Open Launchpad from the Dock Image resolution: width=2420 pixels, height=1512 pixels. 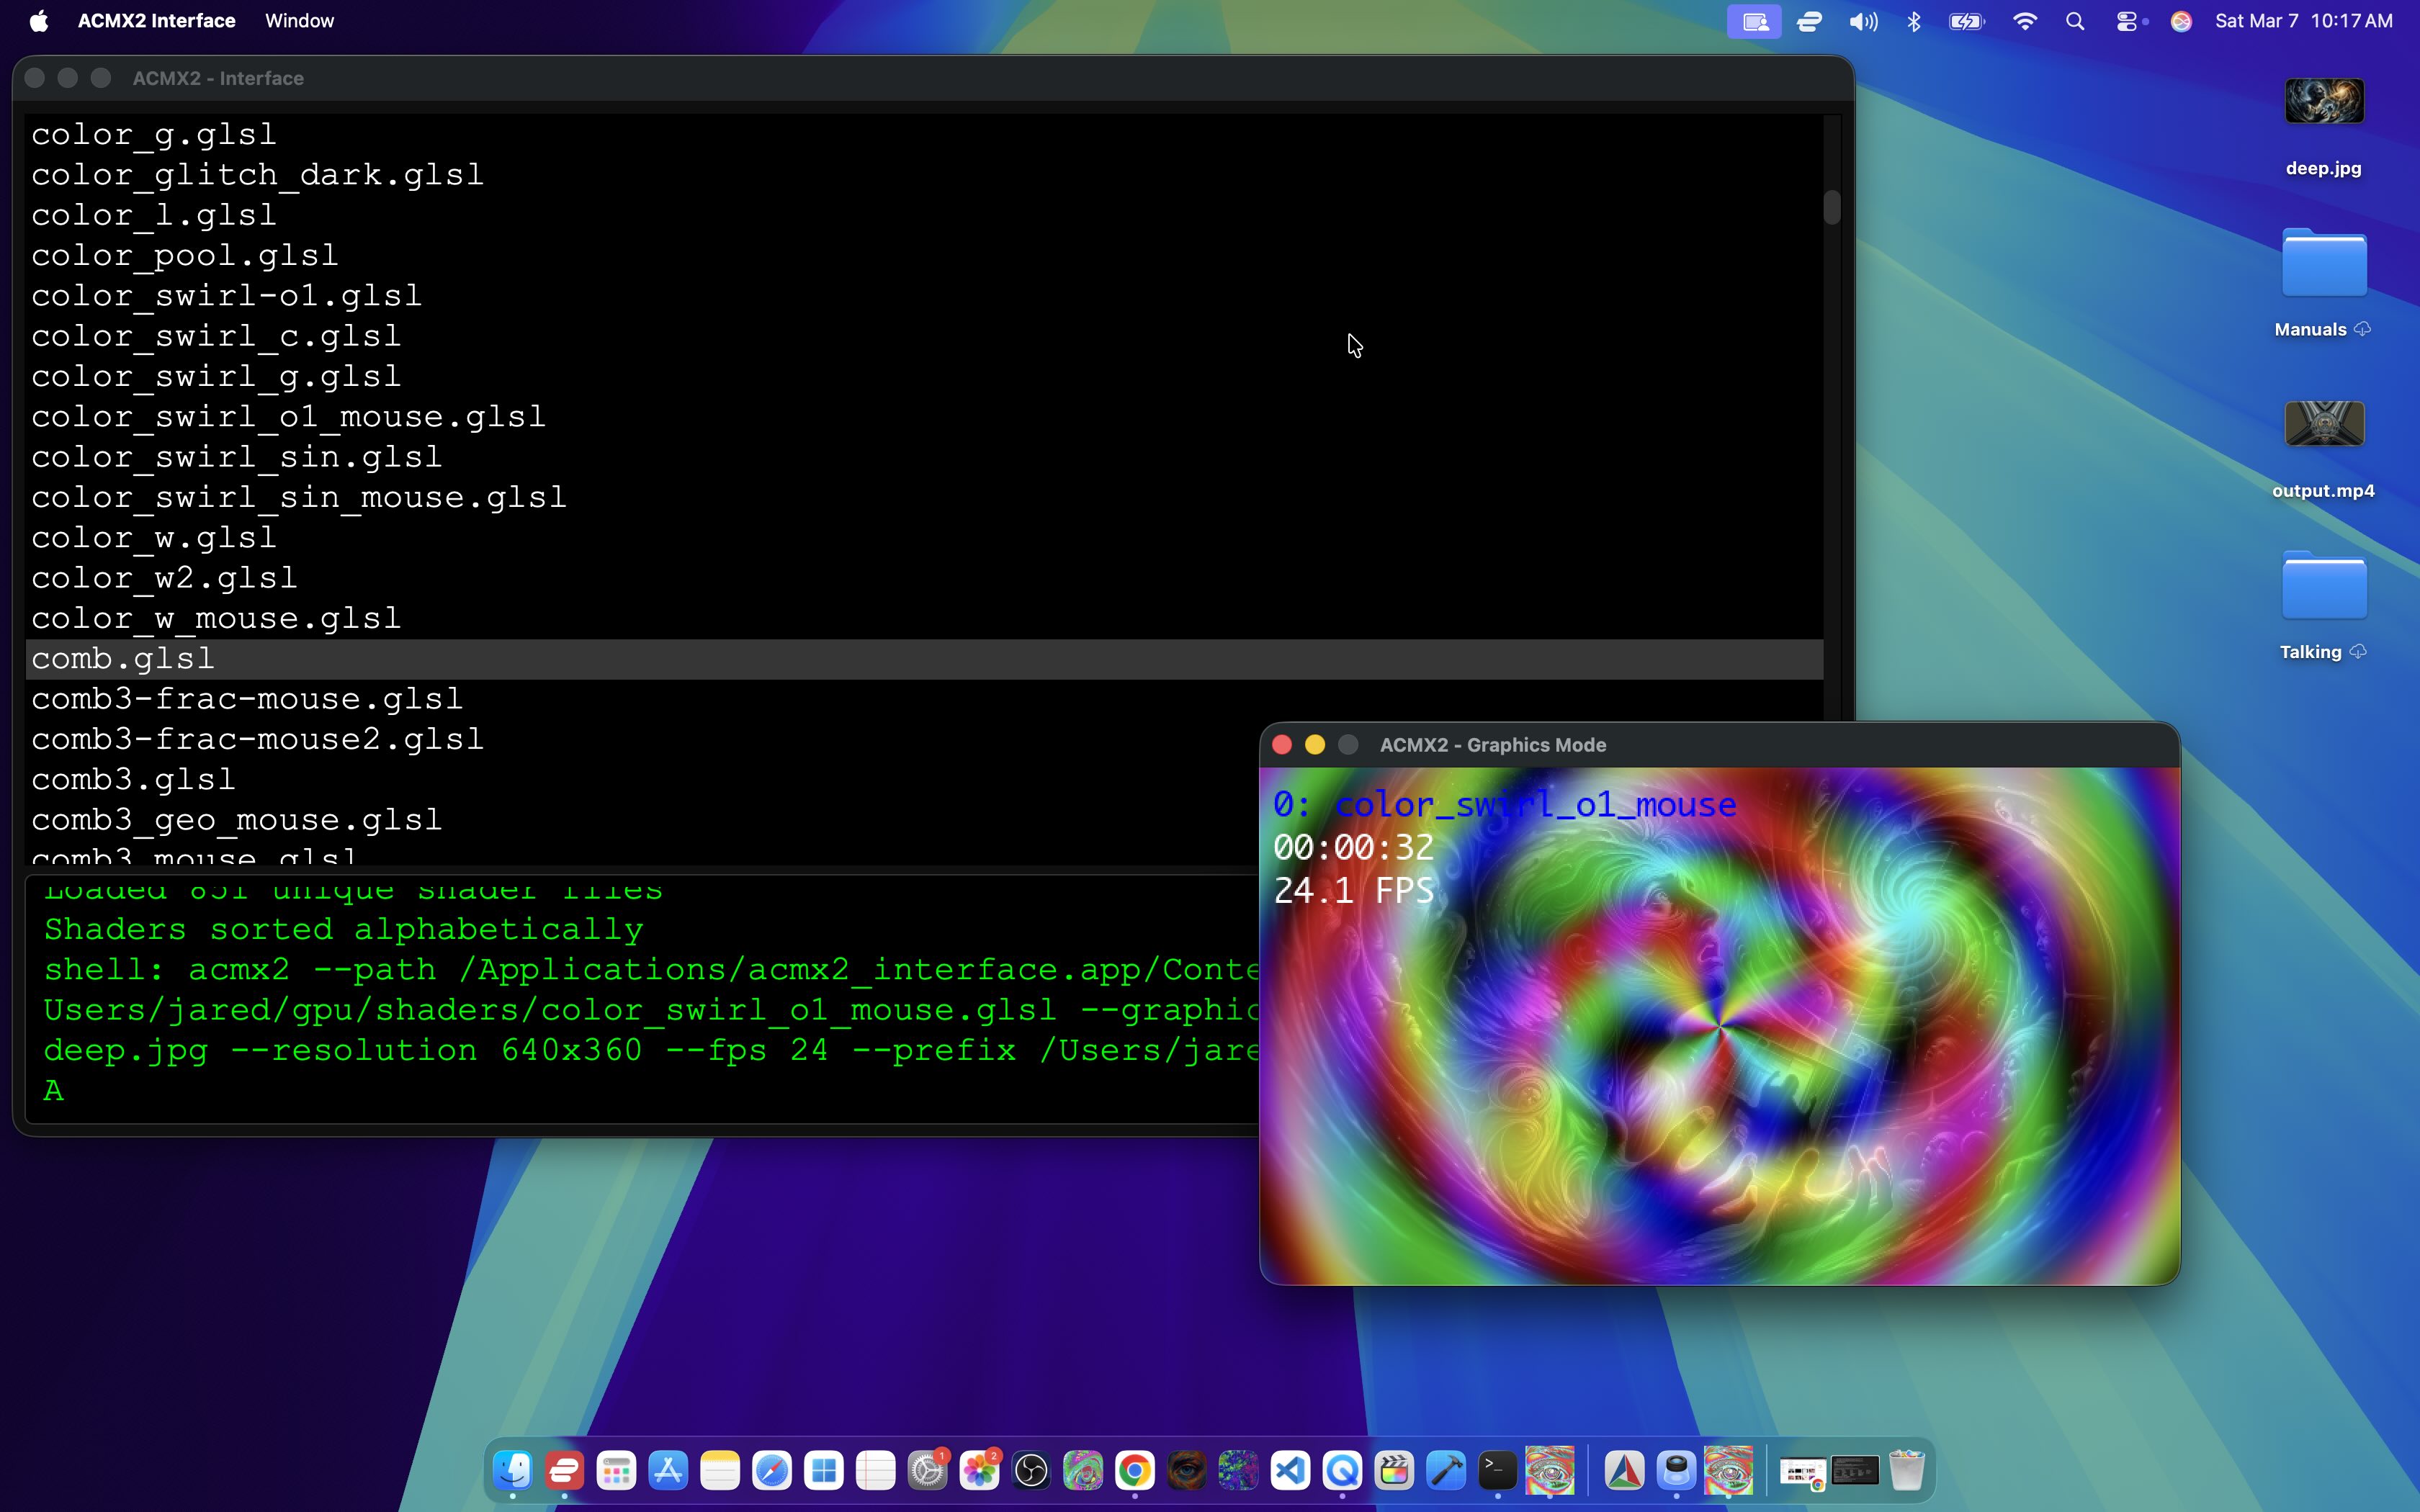coord(617,1470)
